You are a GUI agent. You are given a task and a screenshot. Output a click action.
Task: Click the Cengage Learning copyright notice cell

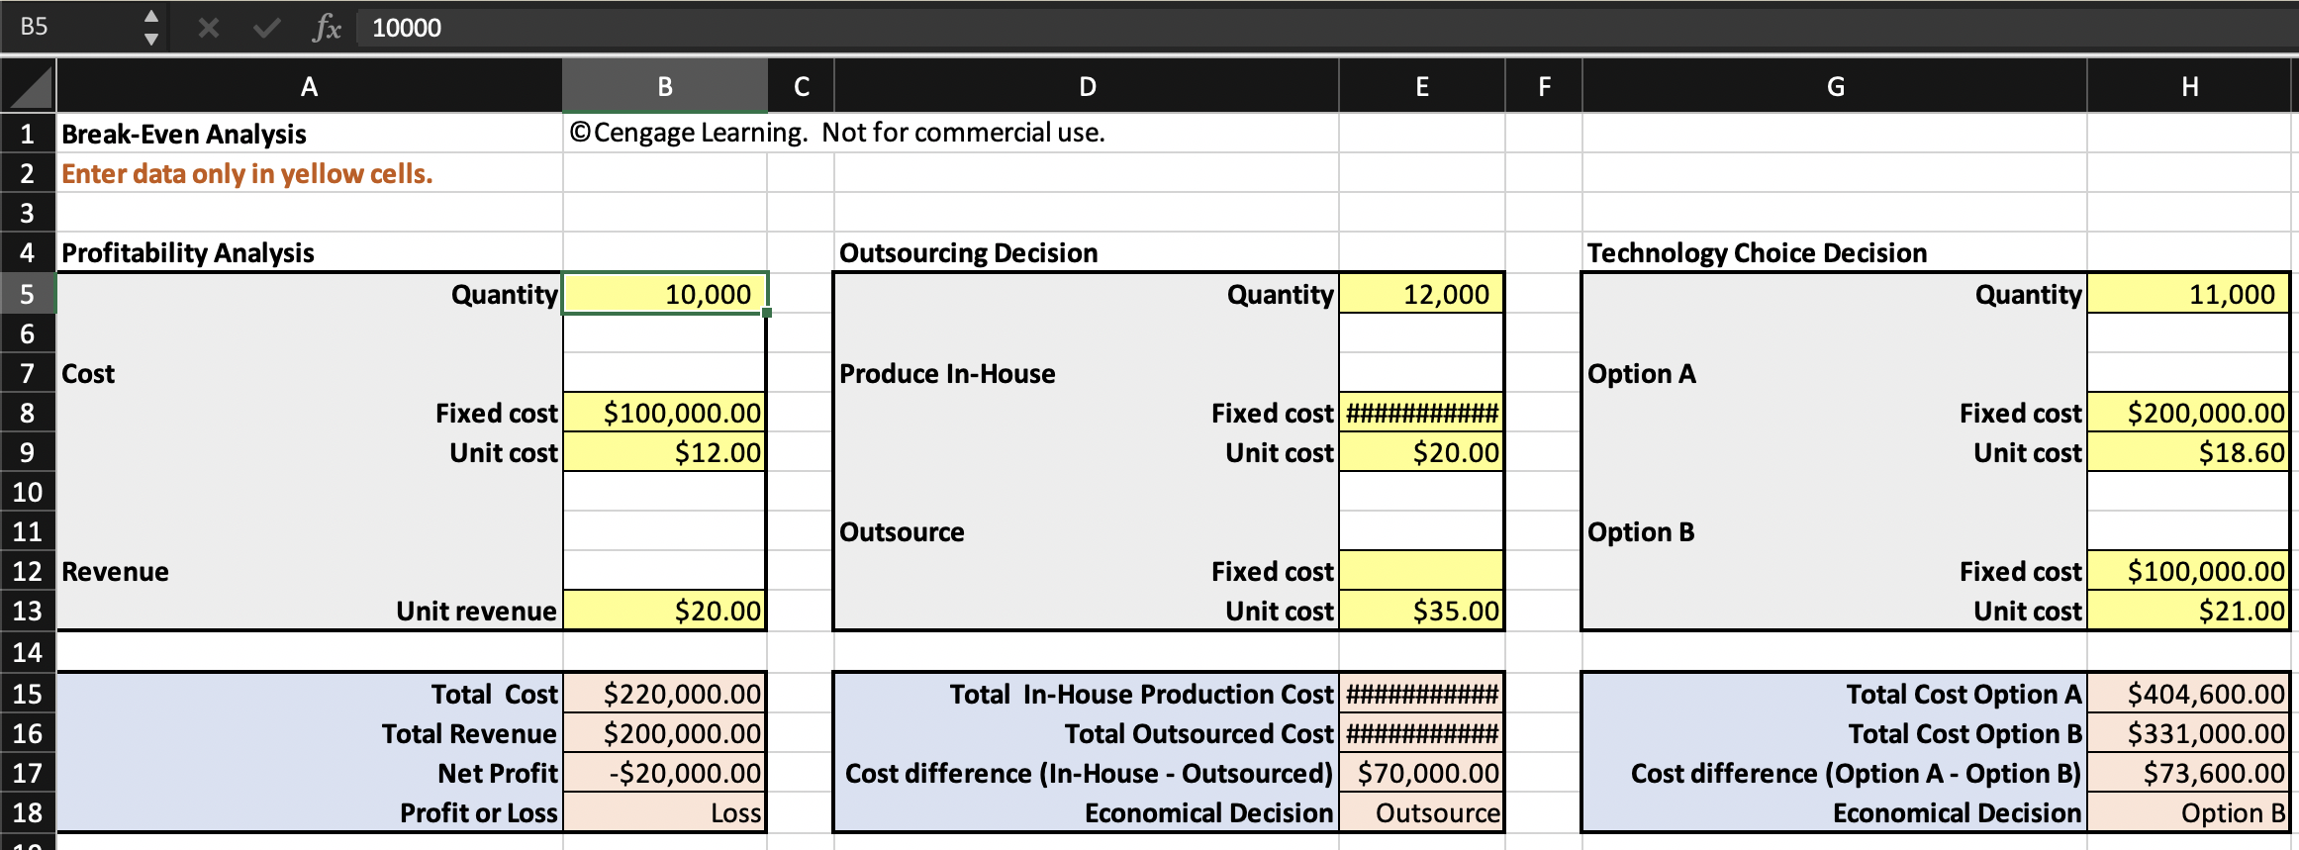(837, 133)
